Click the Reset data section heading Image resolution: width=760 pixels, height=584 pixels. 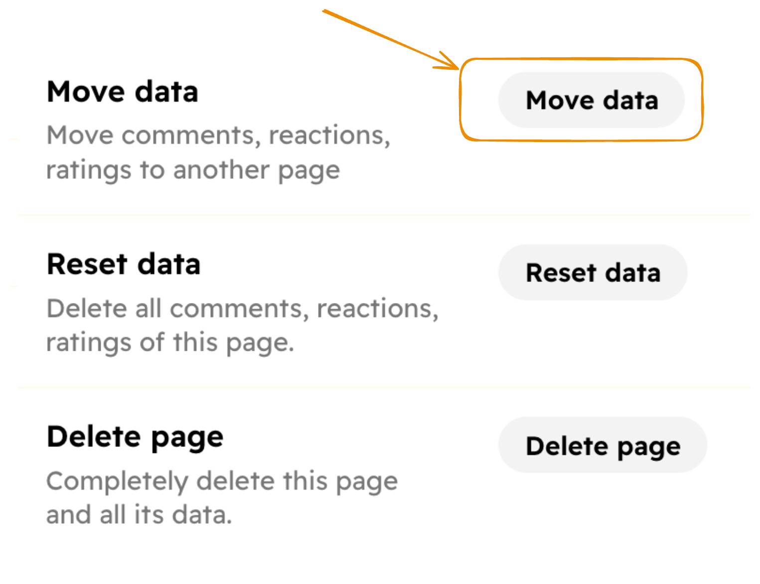pyautogui.click(x=123, y=264)
